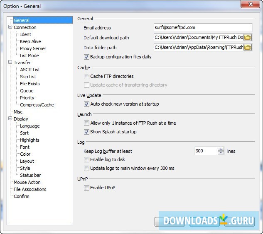
Task: Select Misc. in the tree
Action: click(19, 112)
